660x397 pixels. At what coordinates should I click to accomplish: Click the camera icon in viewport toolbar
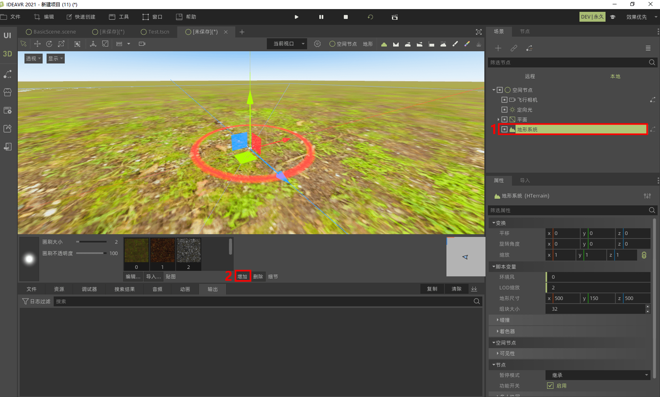(x=142, y=44)
